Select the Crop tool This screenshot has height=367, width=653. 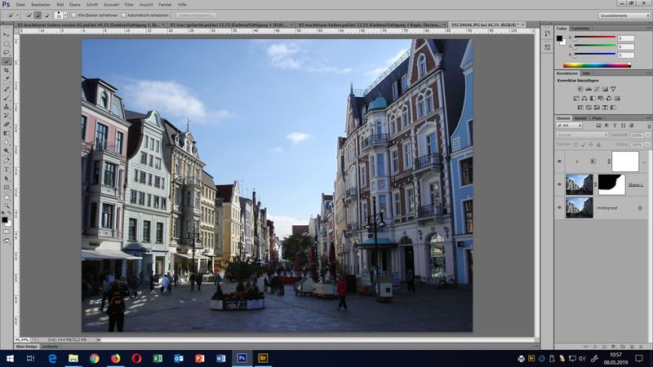(7, 70)
